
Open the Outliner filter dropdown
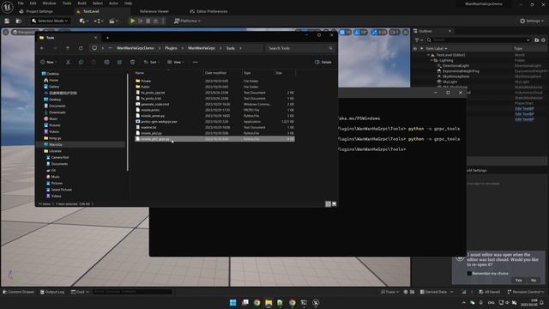coord(419,40)
